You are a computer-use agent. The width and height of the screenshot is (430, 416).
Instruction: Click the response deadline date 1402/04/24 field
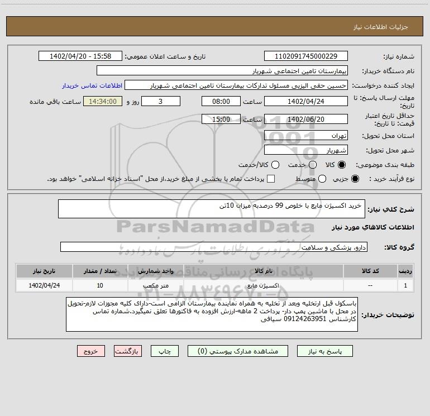point(306,101)
